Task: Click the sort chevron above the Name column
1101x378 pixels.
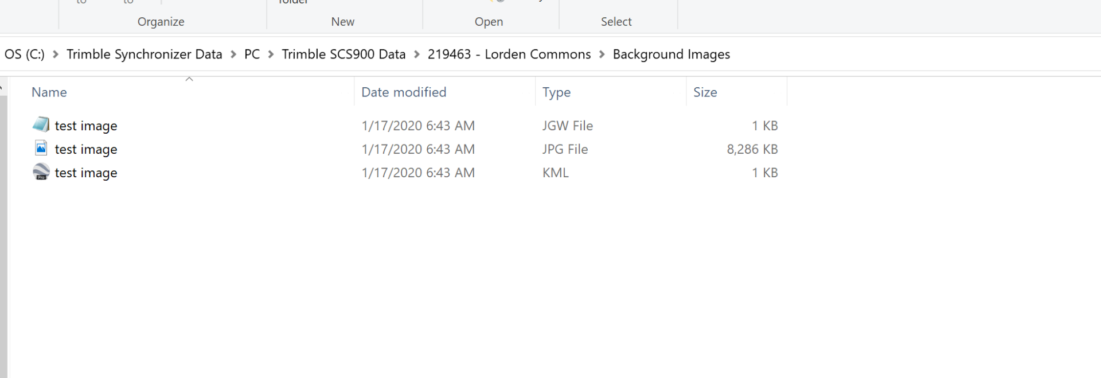Action: 189,79
